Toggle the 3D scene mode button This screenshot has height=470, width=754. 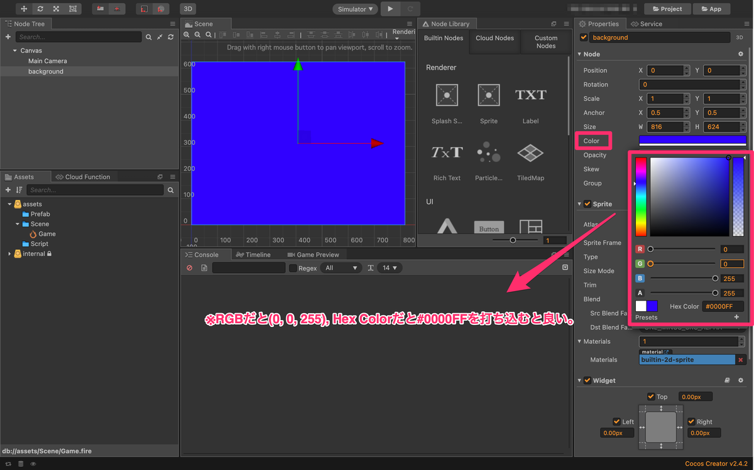[x=187, y=9]
